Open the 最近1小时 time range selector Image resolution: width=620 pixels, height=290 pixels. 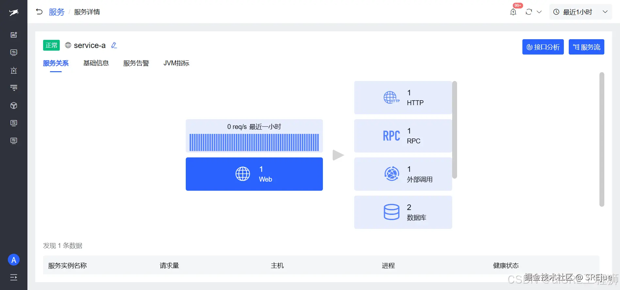tap(580, 12)
